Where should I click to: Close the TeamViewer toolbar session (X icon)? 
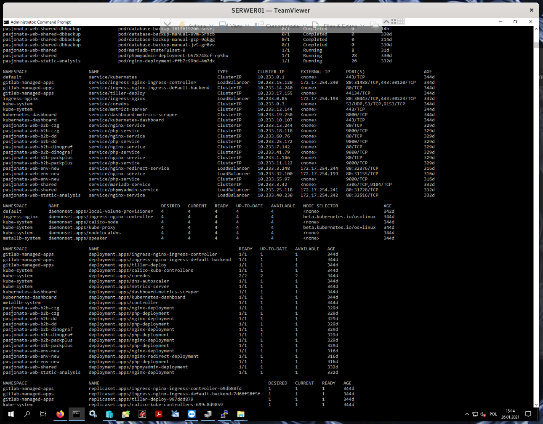[x=167, y=25]
